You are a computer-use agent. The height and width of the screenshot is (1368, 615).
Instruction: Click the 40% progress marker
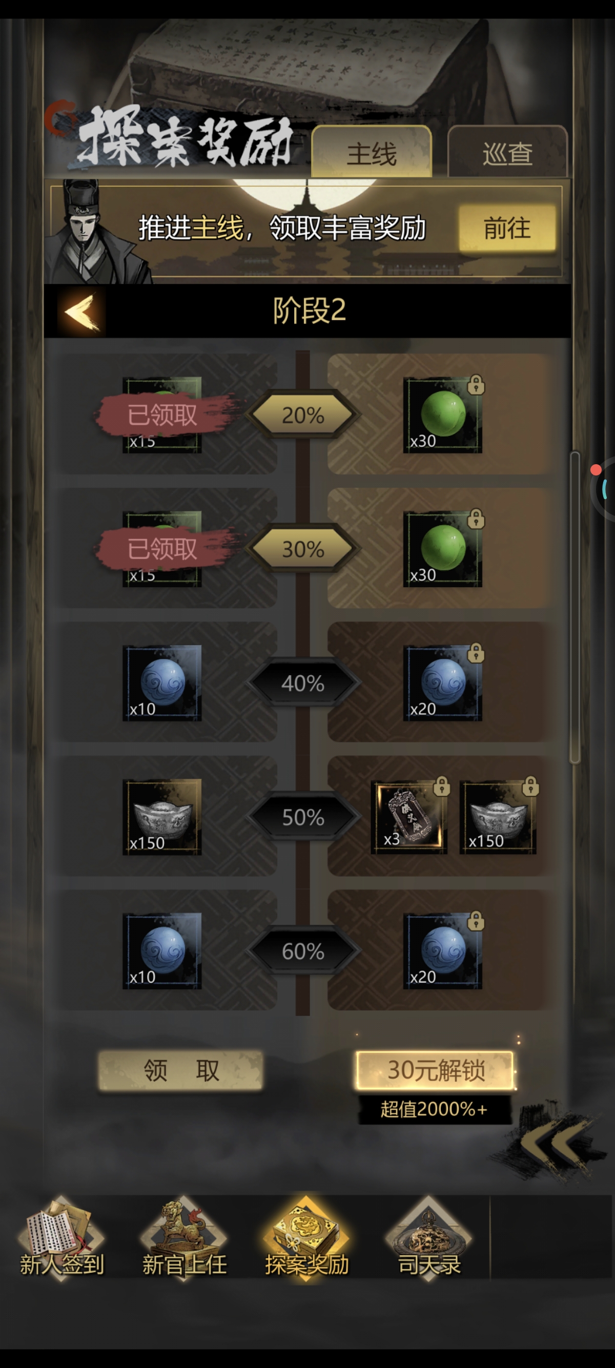tap(303, 683)
